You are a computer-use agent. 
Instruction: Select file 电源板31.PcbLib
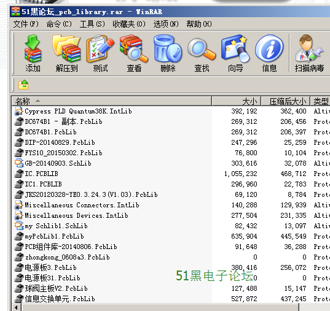point(52,278)
